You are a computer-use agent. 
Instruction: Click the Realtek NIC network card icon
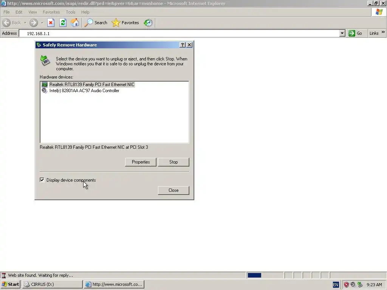45,85
